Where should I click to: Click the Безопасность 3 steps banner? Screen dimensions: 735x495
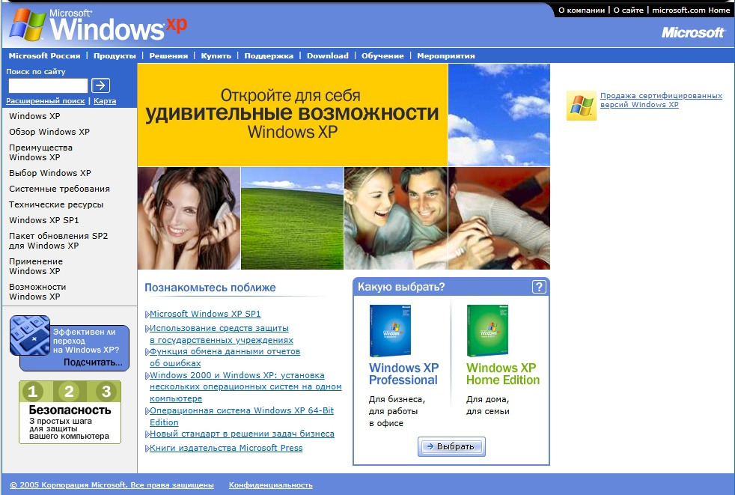click(70, 412)
